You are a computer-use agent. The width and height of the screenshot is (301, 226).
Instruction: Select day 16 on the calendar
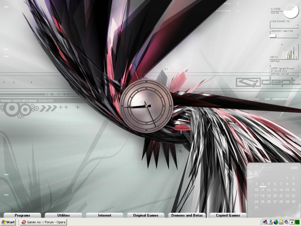(293, 190)
